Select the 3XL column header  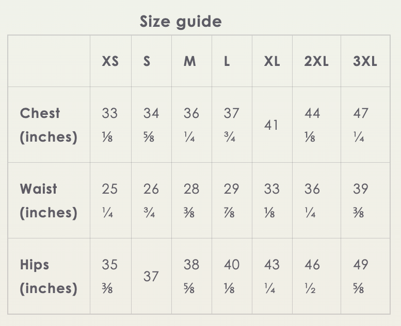pos(365,61)
